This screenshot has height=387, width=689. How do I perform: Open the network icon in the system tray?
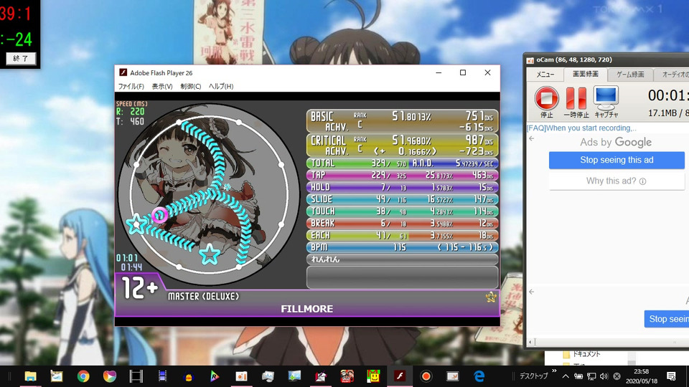(591, 376)
